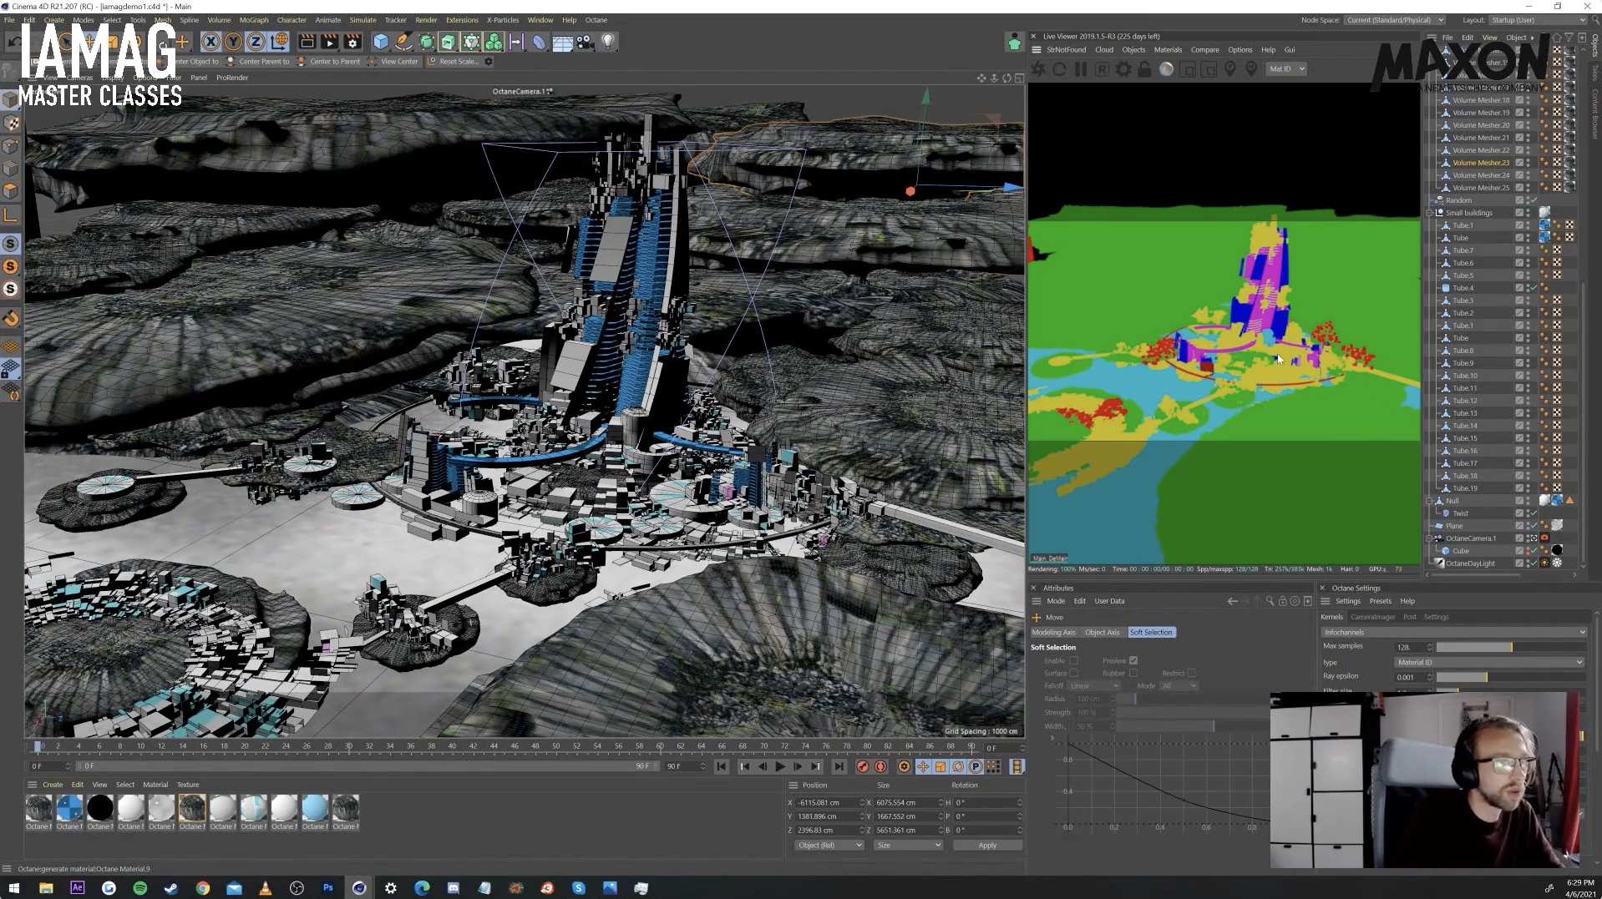The image size is (1602, 899).
Task: Toggle the Preview checkbox in Soft Selection
Action: tap(1133, 660)
